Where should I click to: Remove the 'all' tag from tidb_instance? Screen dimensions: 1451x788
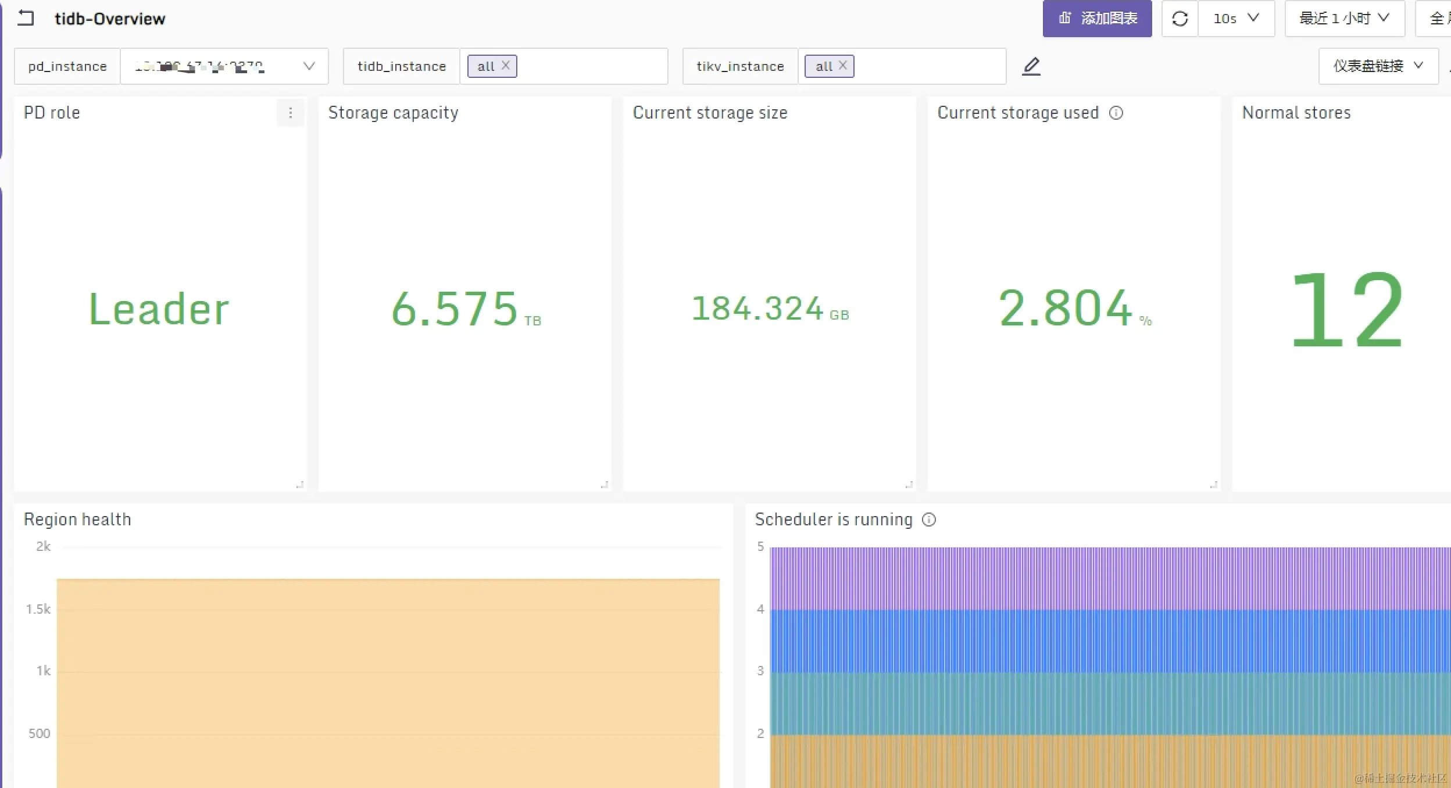[x=506, y=66]
